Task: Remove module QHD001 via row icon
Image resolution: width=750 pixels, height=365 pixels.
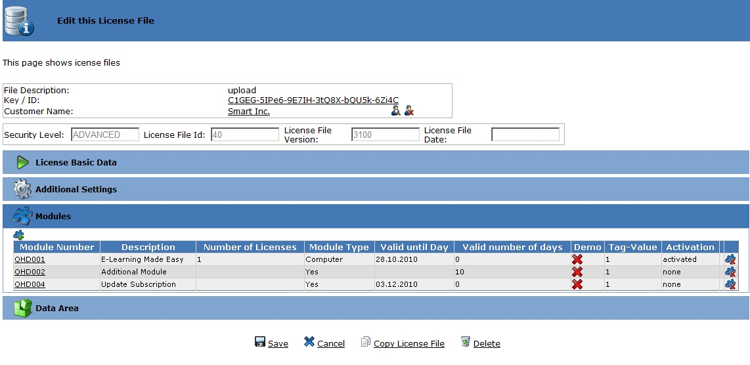Action: coord(730,259)
